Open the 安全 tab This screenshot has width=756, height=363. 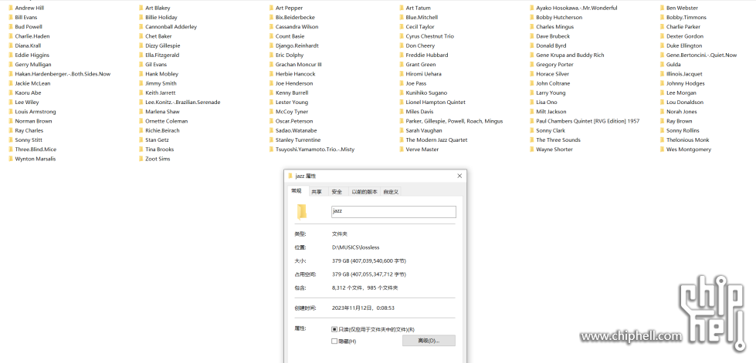click(x=337, y=192)
